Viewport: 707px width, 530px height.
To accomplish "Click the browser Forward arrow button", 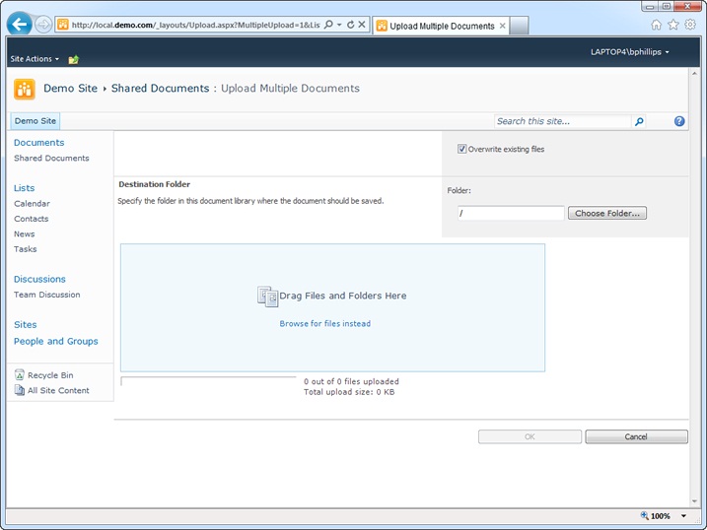I will pyautogui.click(x=43, y=25).
